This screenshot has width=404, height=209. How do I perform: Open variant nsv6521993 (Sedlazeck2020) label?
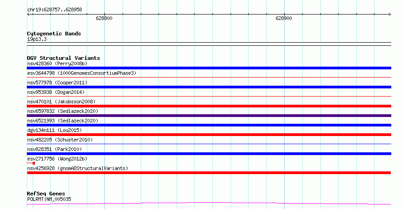tap(63, 121)
